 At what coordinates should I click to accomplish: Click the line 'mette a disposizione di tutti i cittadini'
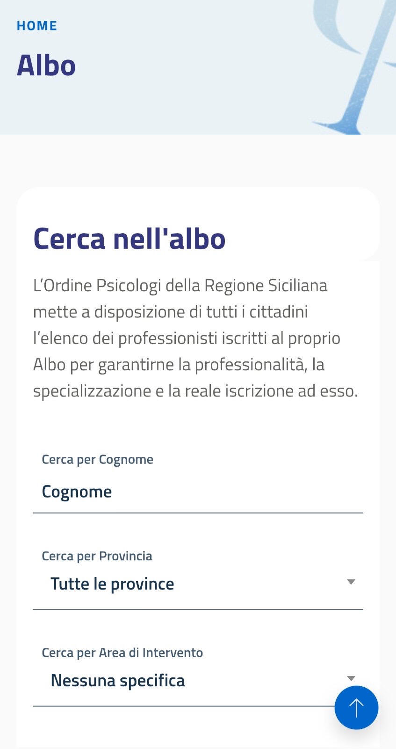170,311
